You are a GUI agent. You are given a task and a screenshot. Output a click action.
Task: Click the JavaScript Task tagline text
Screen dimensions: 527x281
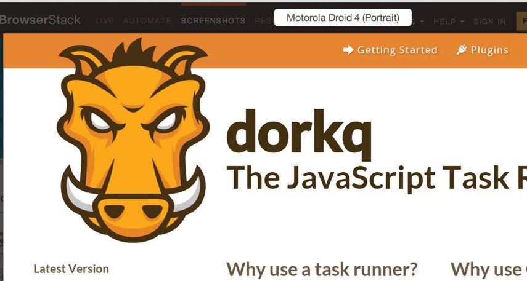[x=377, y=178]
